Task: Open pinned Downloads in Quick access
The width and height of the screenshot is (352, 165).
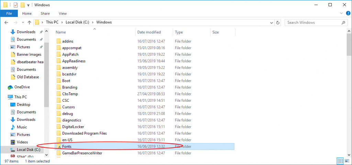Action: coord(26,32)
